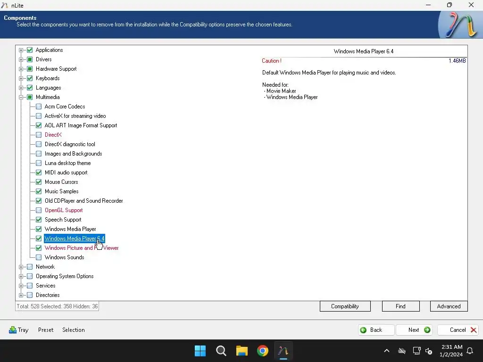Viewport: 483px width, 362px height.
Task: Check the OpenGL Support checkbox
Action: 39,210
